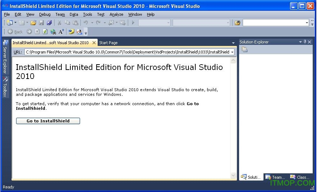The width and height of the screenshot is (317, 192).
Task: Close the Solution Explorer panel
Action: (x=309, y=42)
